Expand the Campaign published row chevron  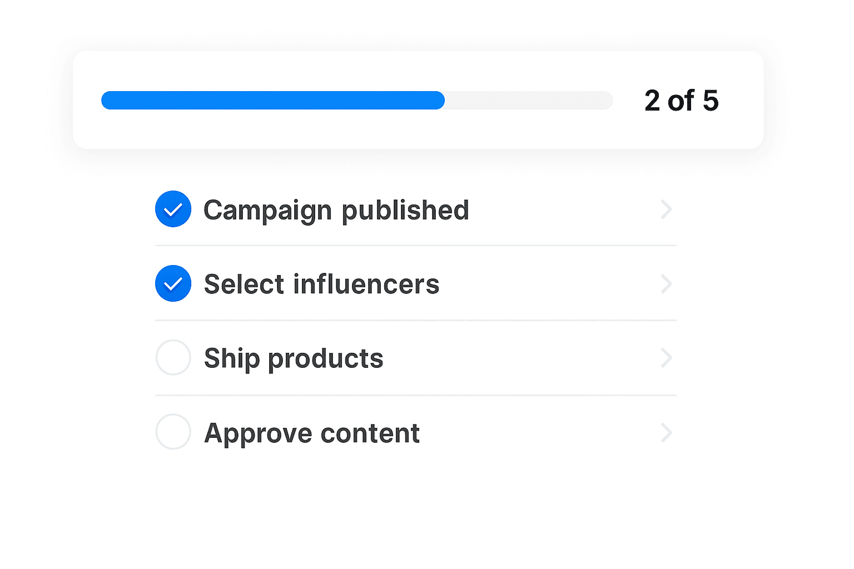click(x=666, y=209)
